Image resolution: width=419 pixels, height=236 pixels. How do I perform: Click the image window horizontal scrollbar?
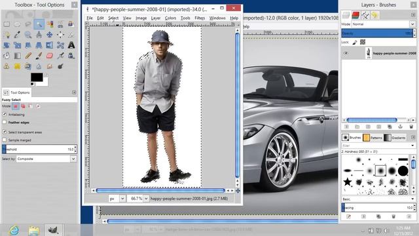coord(160,191)
